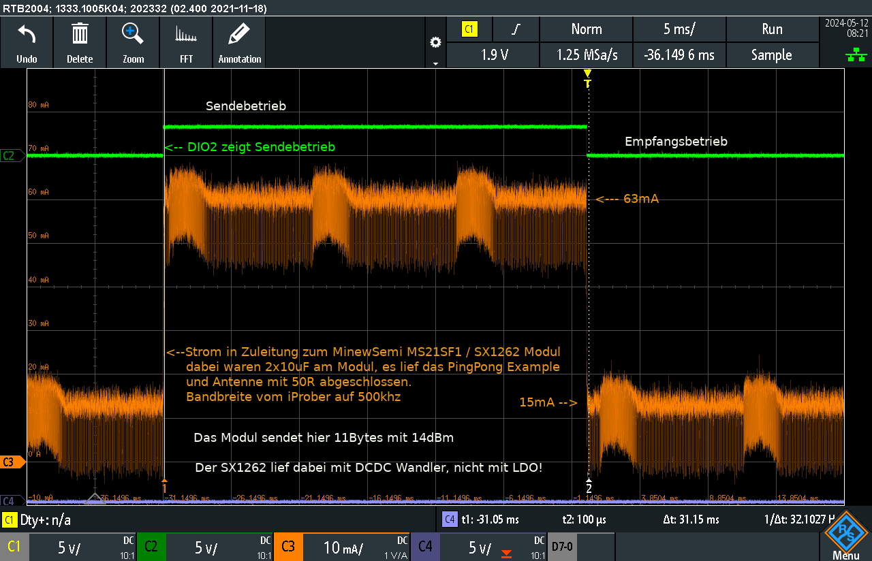Image resolution: width=872 pixels, height=561 pixels.
Task: Open the Norm trigger mode selector
Action: (586, 29)
